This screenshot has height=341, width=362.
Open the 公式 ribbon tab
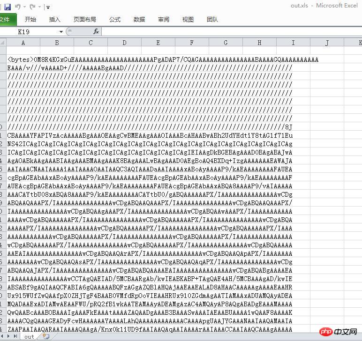point(115,20)
